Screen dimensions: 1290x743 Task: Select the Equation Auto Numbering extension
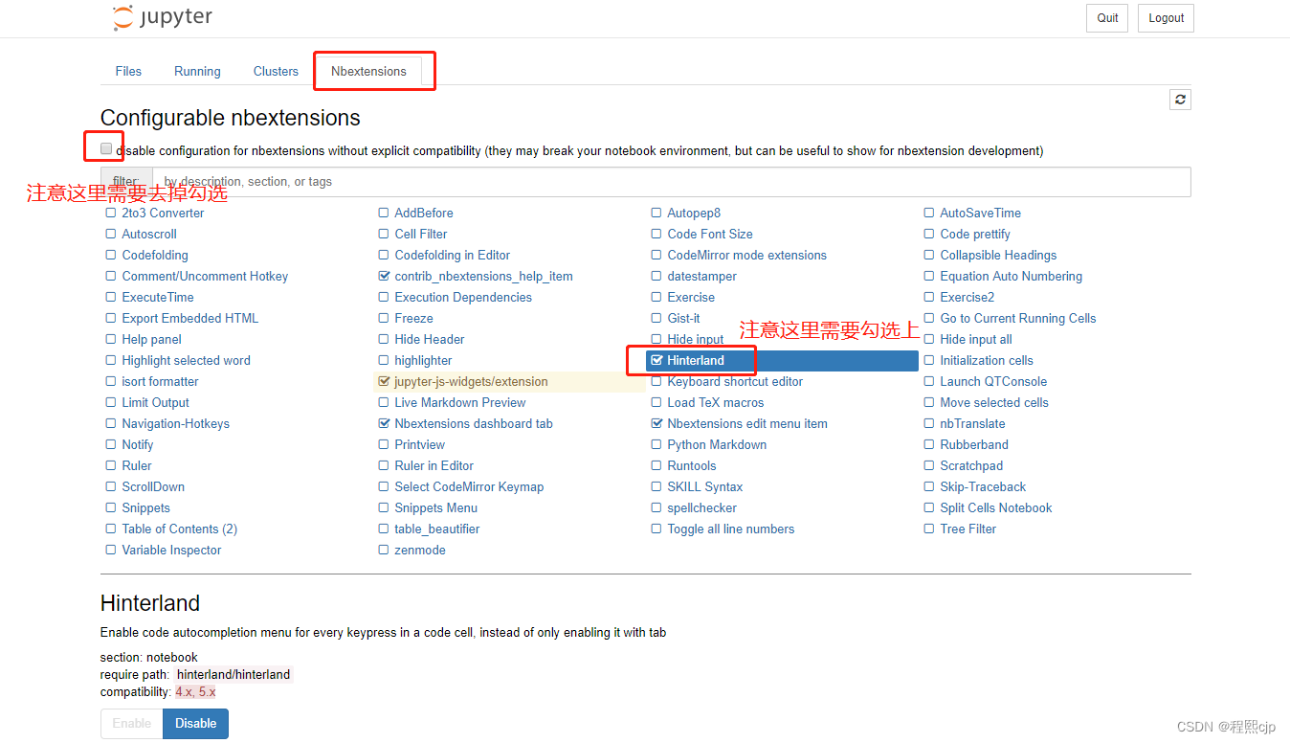pos(1011,276)
